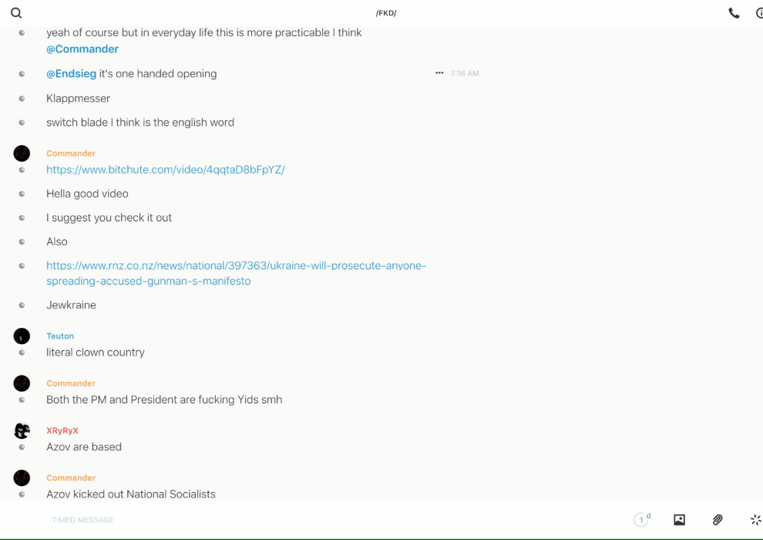Click Teuton's profile avatar
Screen dimensions: 763x540
pyautogui.click(x=22, y=336)
